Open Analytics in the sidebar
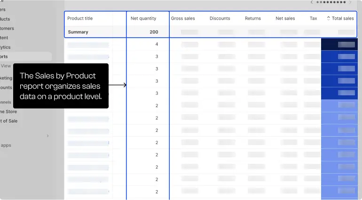Viewport: 362px width, 200px height. tap(5, 47)
